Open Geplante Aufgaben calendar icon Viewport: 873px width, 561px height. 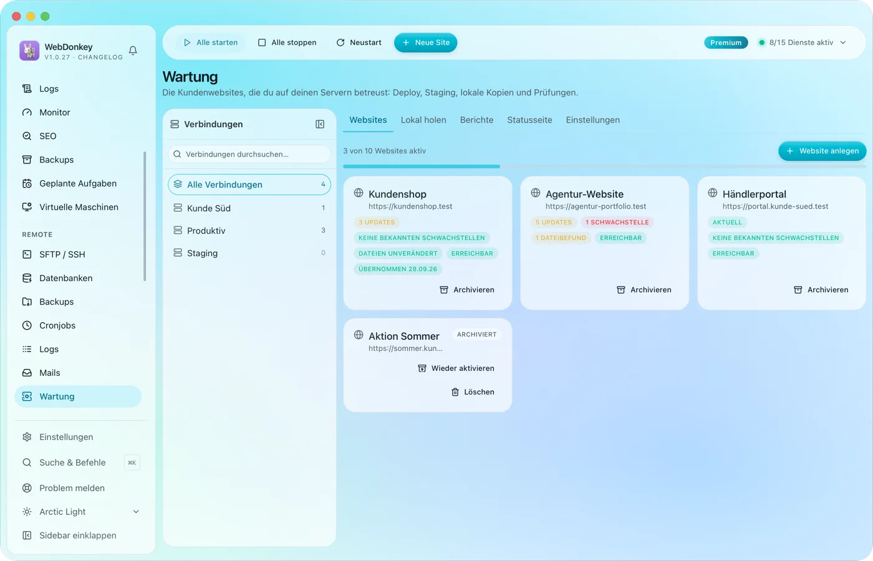27,183
